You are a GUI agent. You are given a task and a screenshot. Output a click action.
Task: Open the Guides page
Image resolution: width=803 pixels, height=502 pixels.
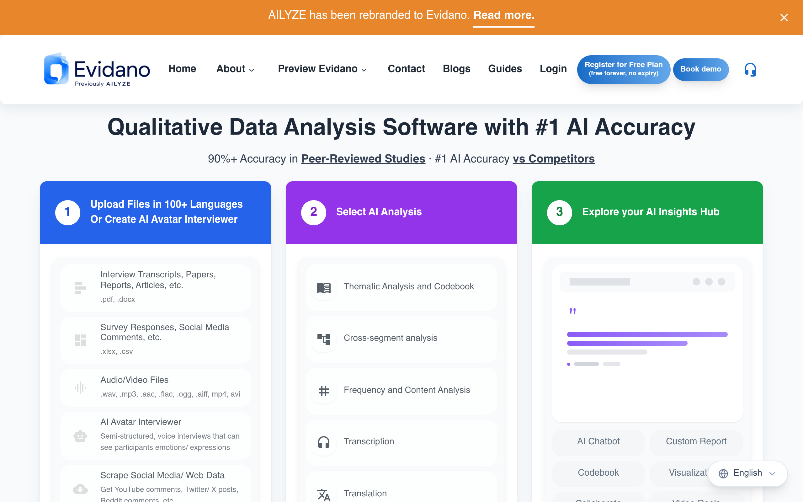[x=505, y=69]
